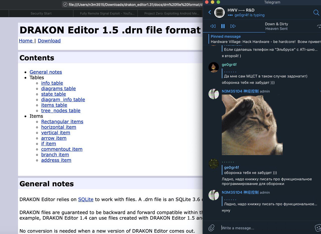Open vertical item link
This screenshot has width=321, height=234.
tap(56, 133)
